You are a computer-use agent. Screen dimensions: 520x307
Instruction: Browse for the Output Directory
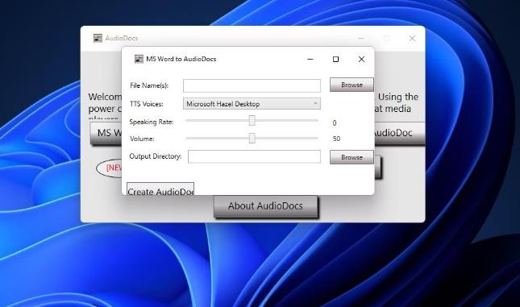coord(352,157)
